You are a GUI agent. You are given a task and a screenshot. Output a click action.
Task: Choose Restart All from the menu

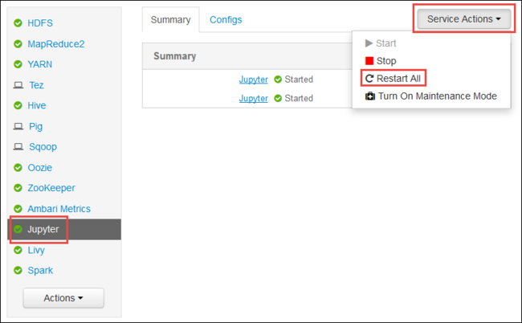(x=398, y=79)
